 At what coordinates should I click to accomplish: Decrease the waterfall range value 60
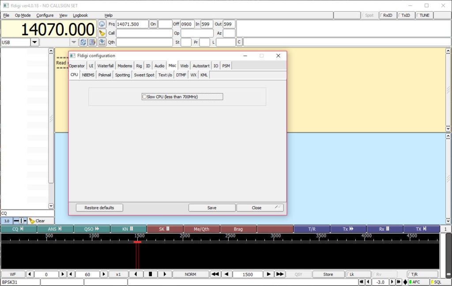(71, 274)
